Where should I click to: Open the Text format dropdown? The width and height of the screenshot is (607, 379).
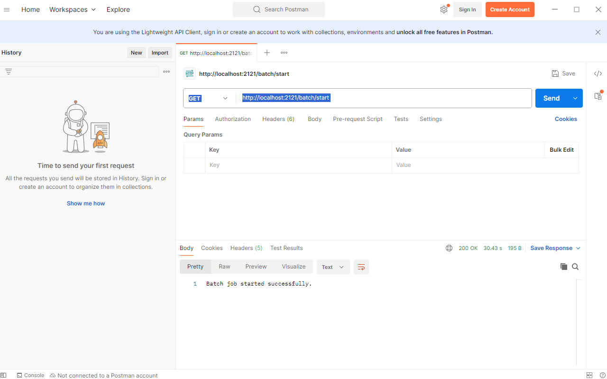333,267
